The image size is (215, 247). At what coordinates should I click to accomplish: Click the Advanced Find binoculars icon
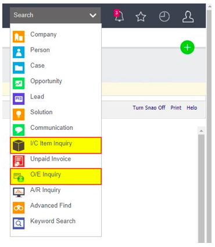19,208
